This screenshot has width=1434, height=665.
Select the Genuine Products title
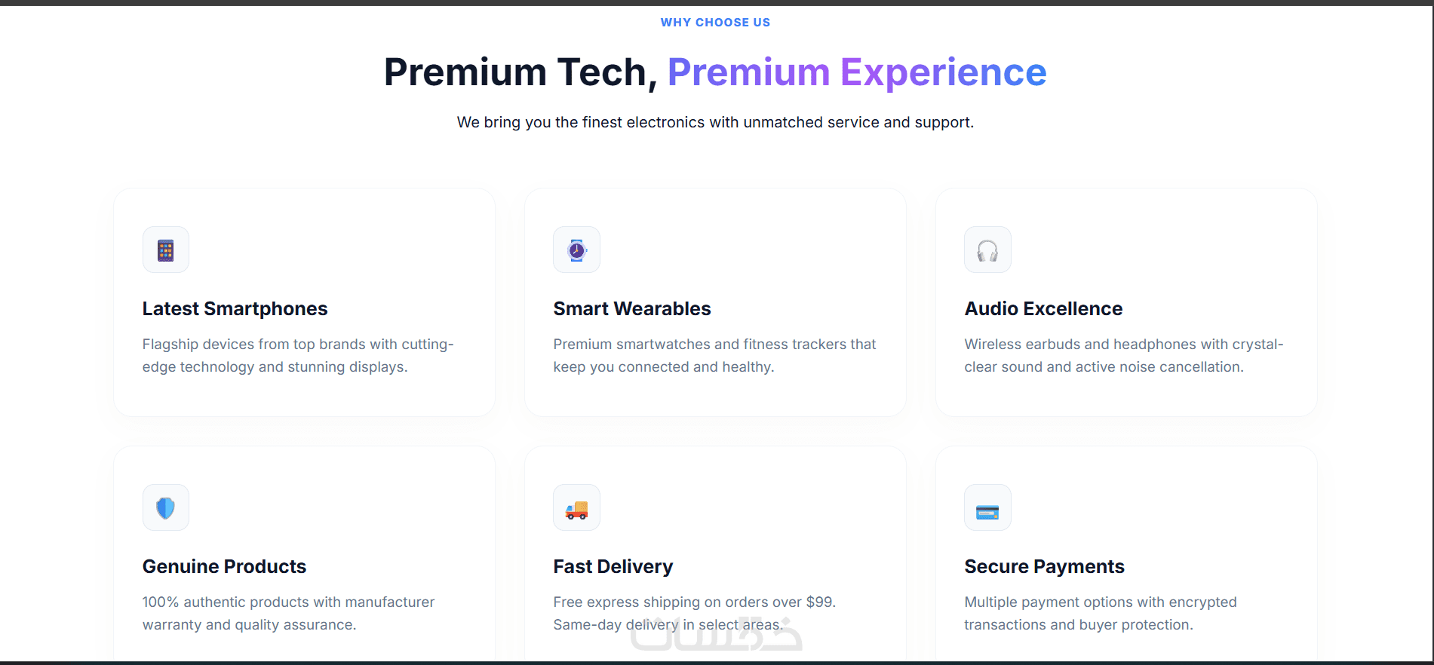(x=224, y=567)
